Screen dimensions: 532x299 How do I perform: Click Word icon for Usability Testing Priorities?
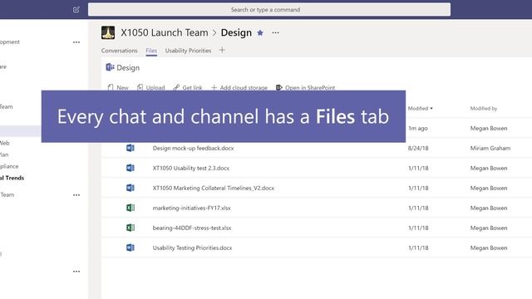(131, 248)
